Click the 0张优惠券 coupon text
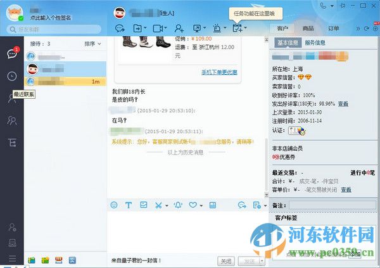Image resolution: width=380 pixels, height=268 pixels. click(284, 157)
